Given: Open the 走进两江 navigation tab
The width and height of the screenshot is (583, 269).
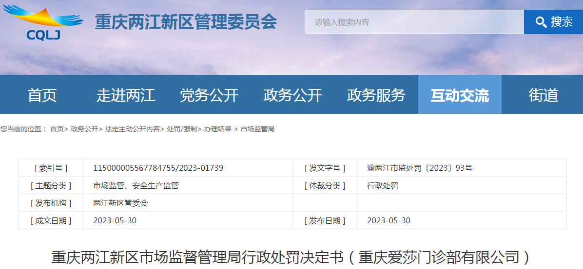Looking at the screenshot, I should 126,95.
